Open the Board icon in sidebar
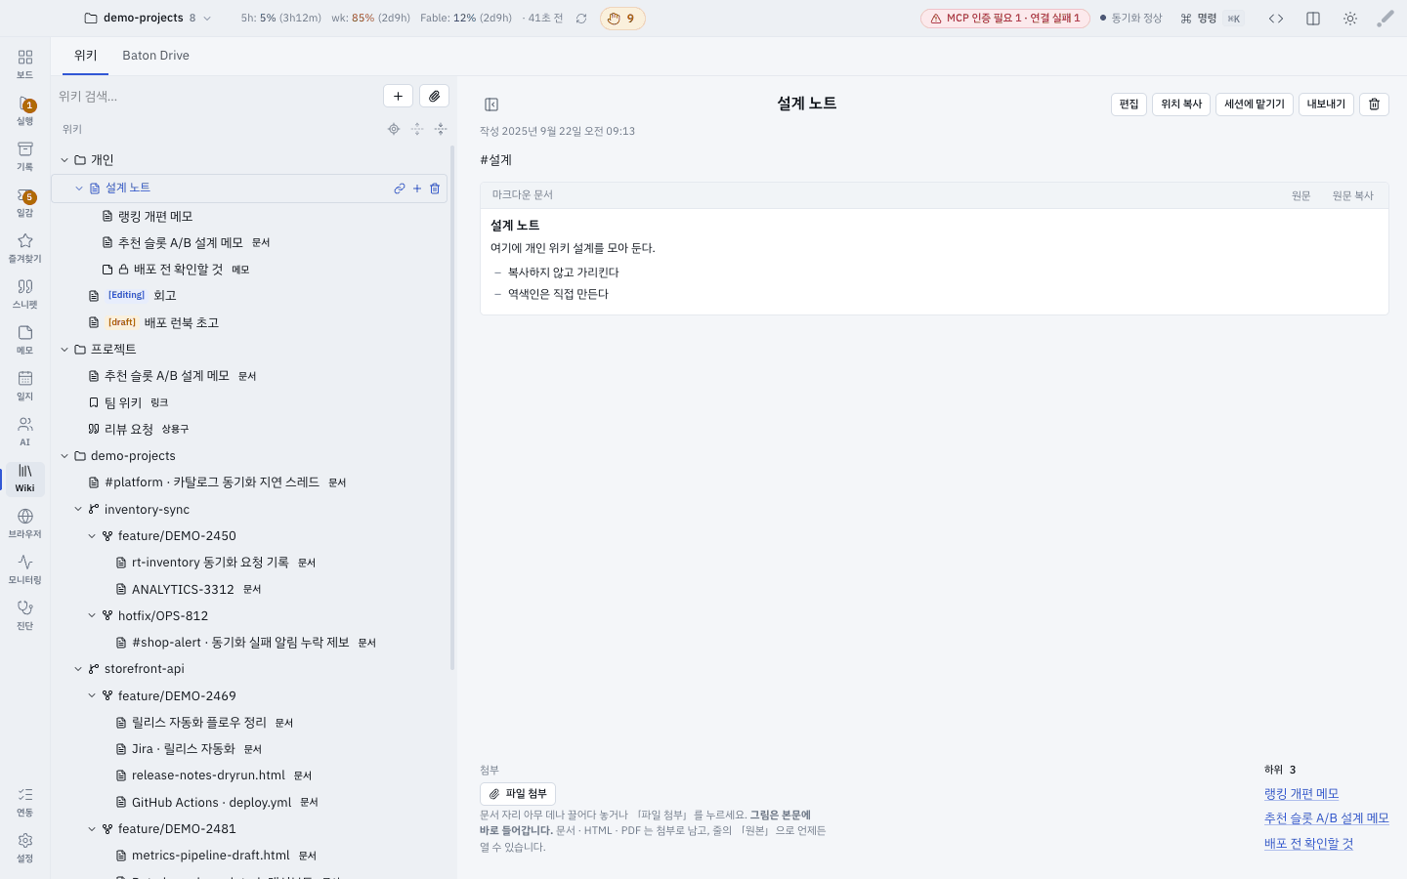This screenshot has height=879, width=1407. tap(25, 63)
